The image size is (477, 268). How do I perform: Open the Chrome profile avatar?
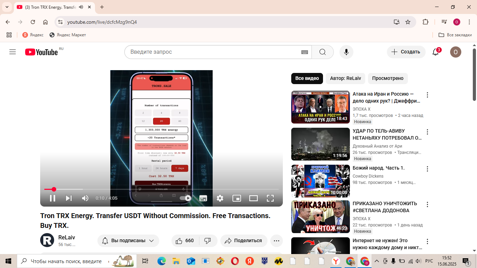[x=457, y=22]
